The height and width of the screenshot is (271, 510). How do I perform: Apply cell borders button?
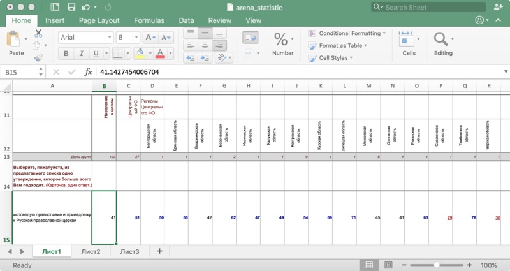(x=119, y=54)
